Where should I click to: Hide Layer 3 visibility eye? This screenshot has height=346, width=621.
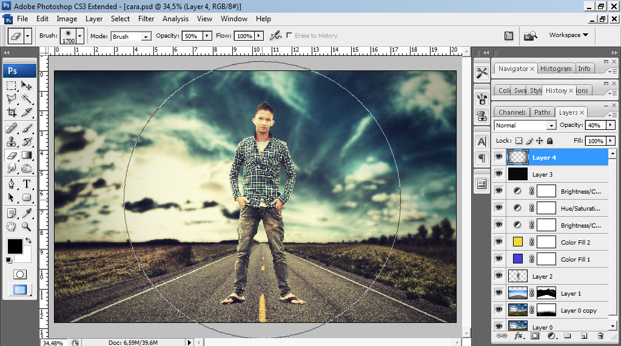498,174
